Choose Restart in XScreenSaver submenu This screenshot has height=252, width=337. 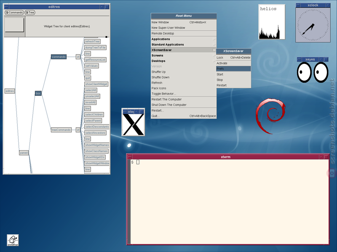[233, 85]
